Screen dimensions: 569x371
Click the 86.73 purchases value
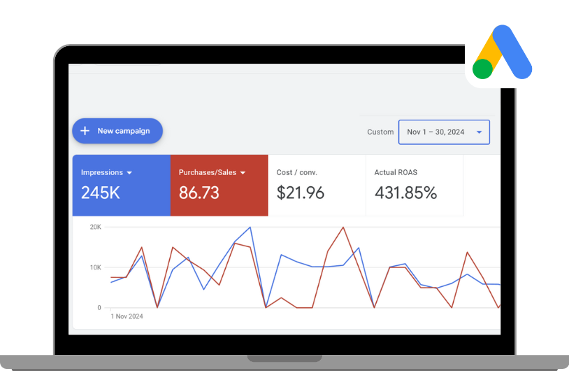(199, 193)
